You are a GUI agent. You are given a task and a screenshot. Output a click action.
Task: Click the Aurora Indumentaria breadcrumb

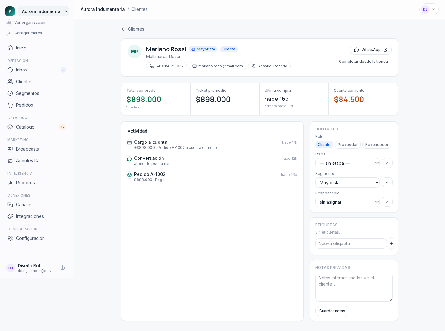point(103,9)
